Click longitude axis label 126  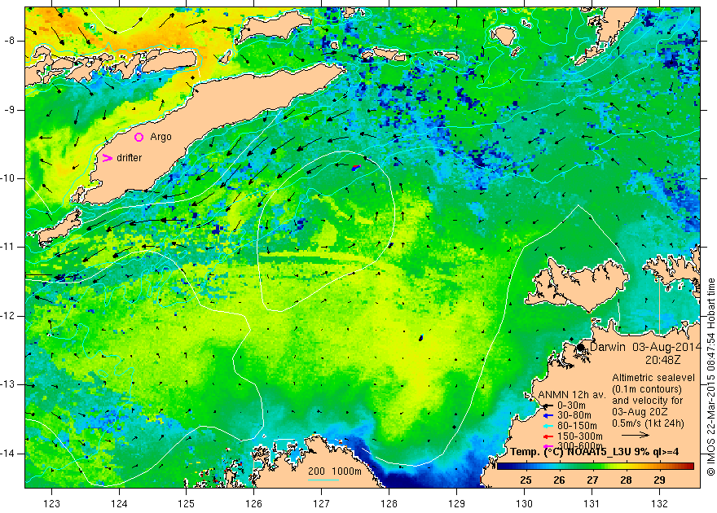[x=253, y=504]
